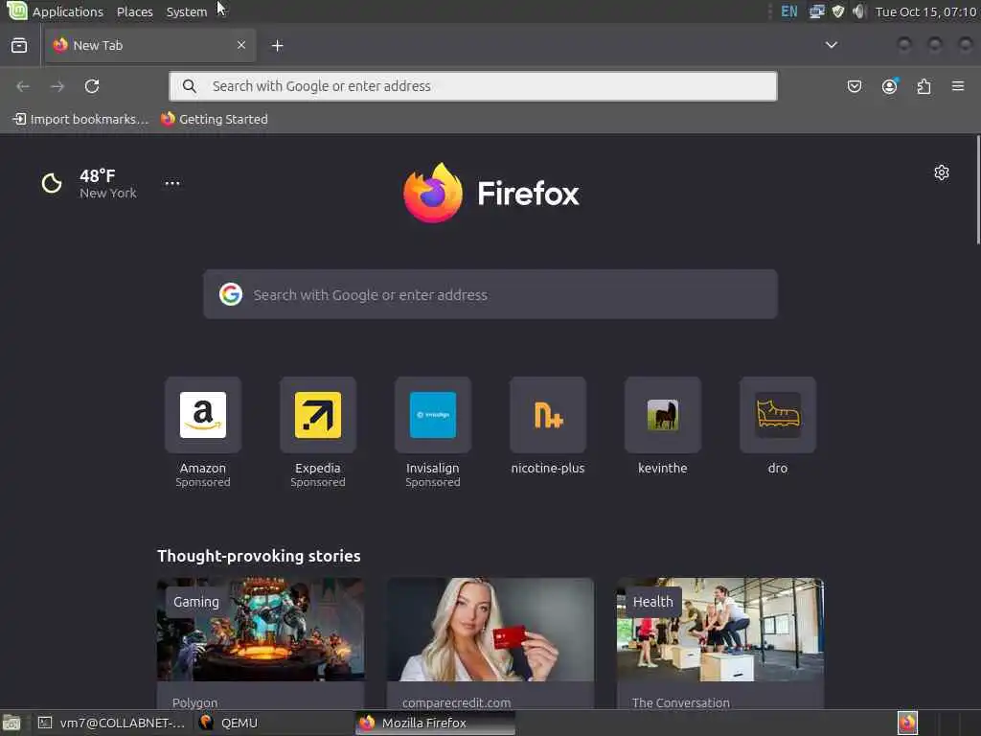Open Getting Started bookmark
This screenshot has height=736, width=981.
pos(214,119)
